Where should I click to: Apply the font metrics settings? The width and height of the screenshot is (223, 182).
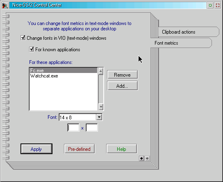36,149
